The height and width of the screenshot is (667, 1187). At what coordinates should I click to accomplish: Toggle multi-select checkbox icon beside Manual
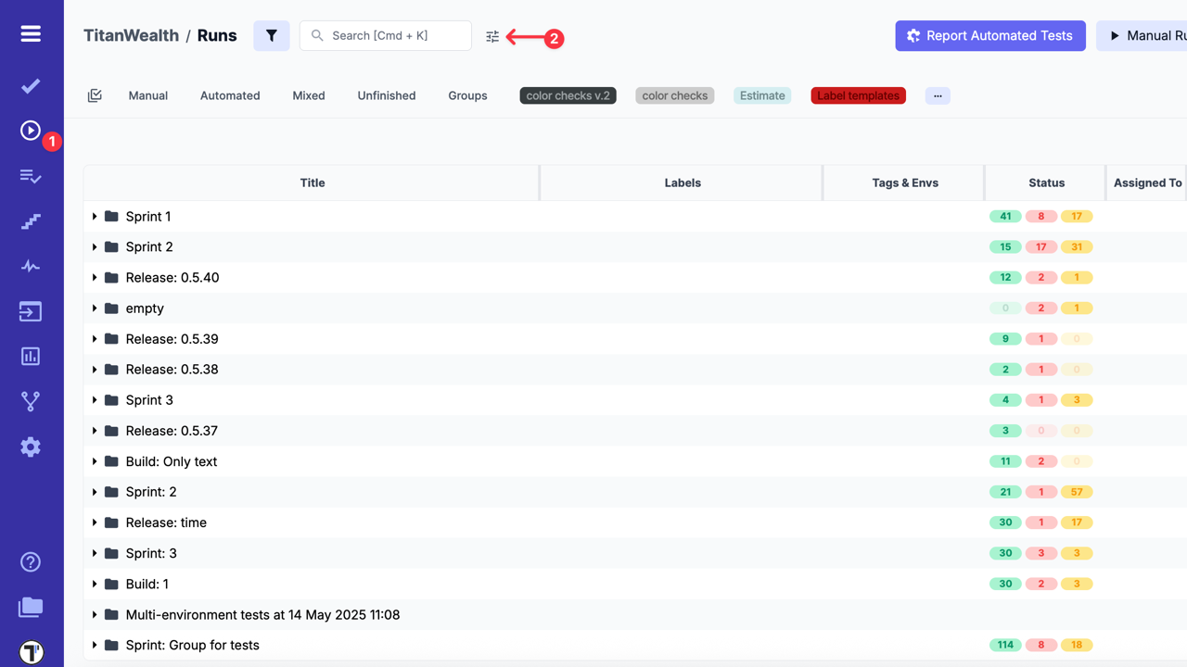coord(95,95)
